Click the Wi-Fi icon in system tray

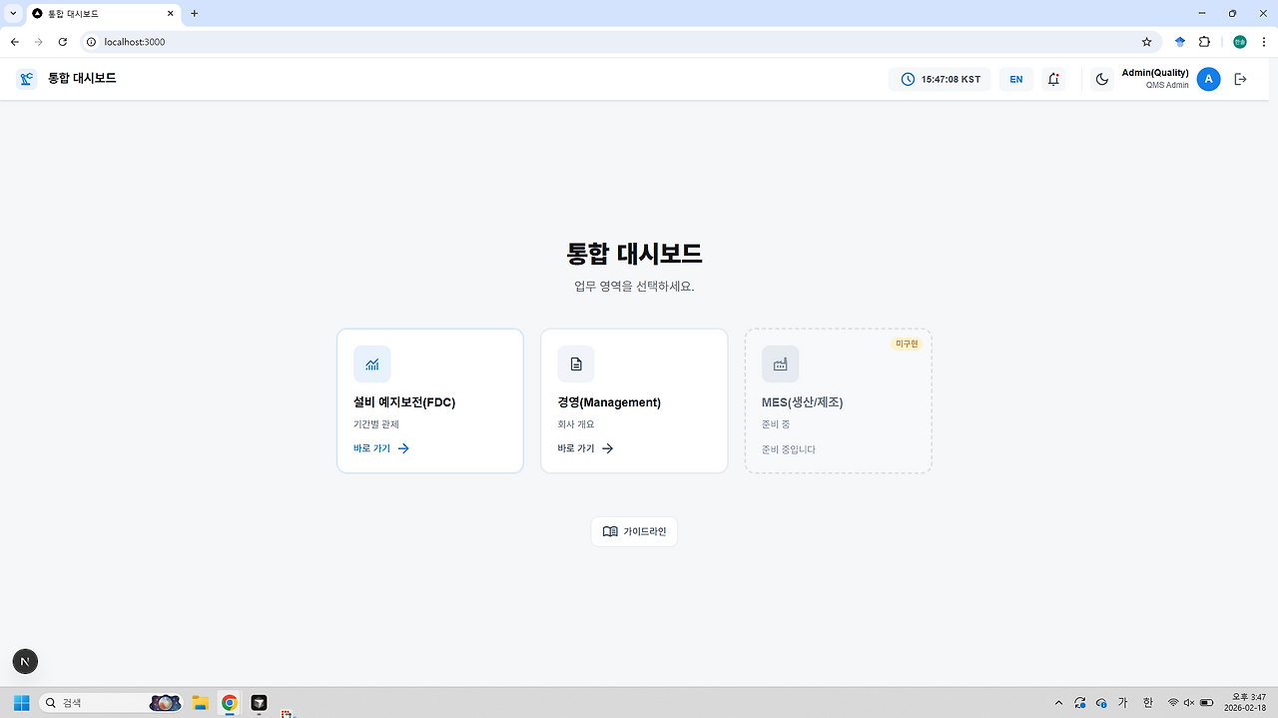click(x=1173, y=703)
